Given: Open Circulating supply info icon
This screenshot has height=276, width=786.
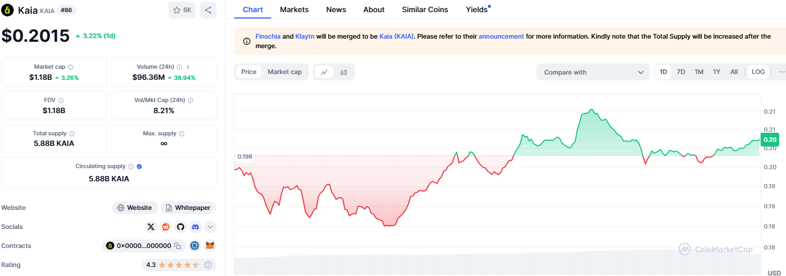Looking at the screenshot, I should pos(131,167).
